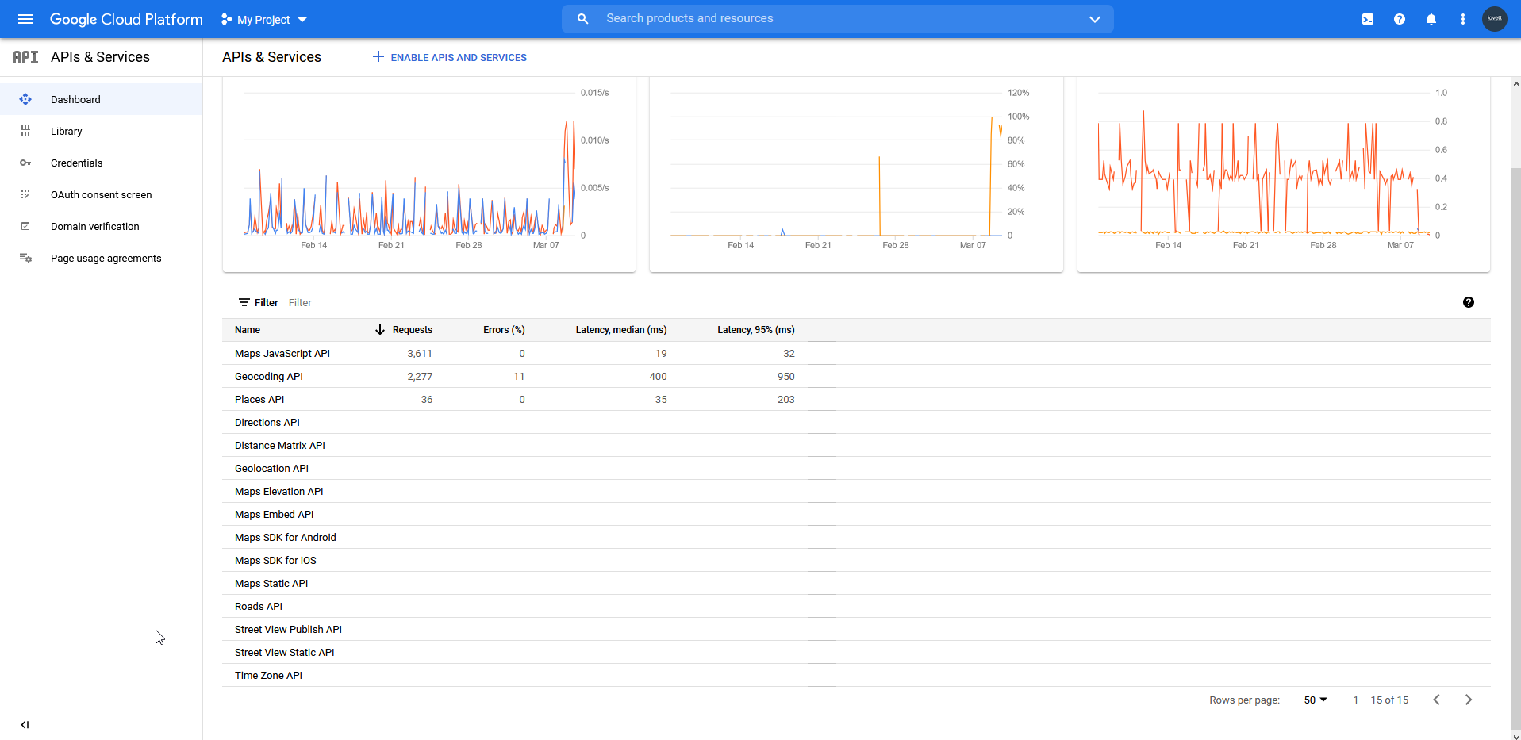Open Geolocation API details
Image resolution: width=1521 pixels, height=740 pixels.
tap(271, 469)
